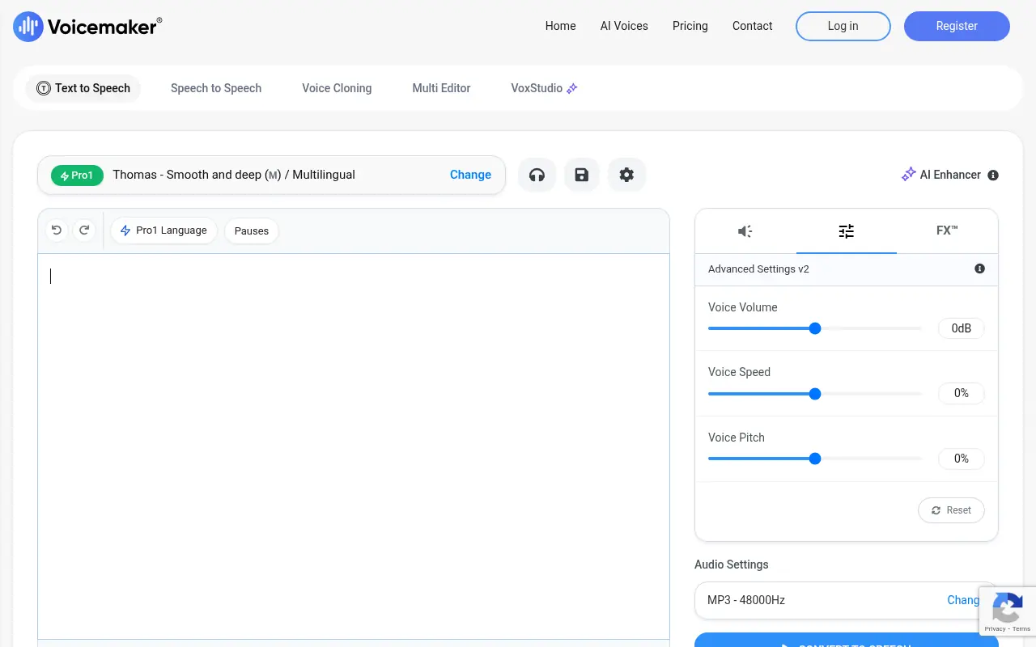Select Pricing in the navigation menu

[x=690, y=26]
